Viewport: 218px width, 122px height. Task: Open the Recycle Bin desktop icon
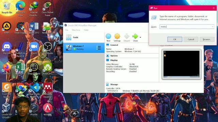tap(7, 8)
